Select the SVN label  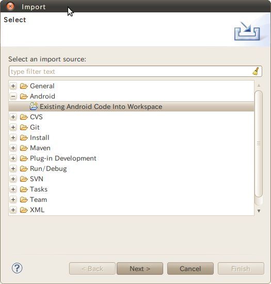(x=36, y=179)
